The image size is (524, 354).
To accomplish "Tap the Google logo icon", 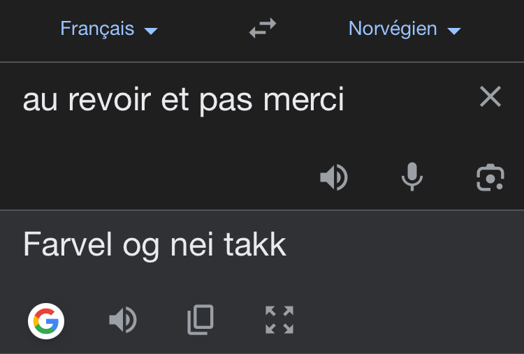I will (x=46, y=321).
